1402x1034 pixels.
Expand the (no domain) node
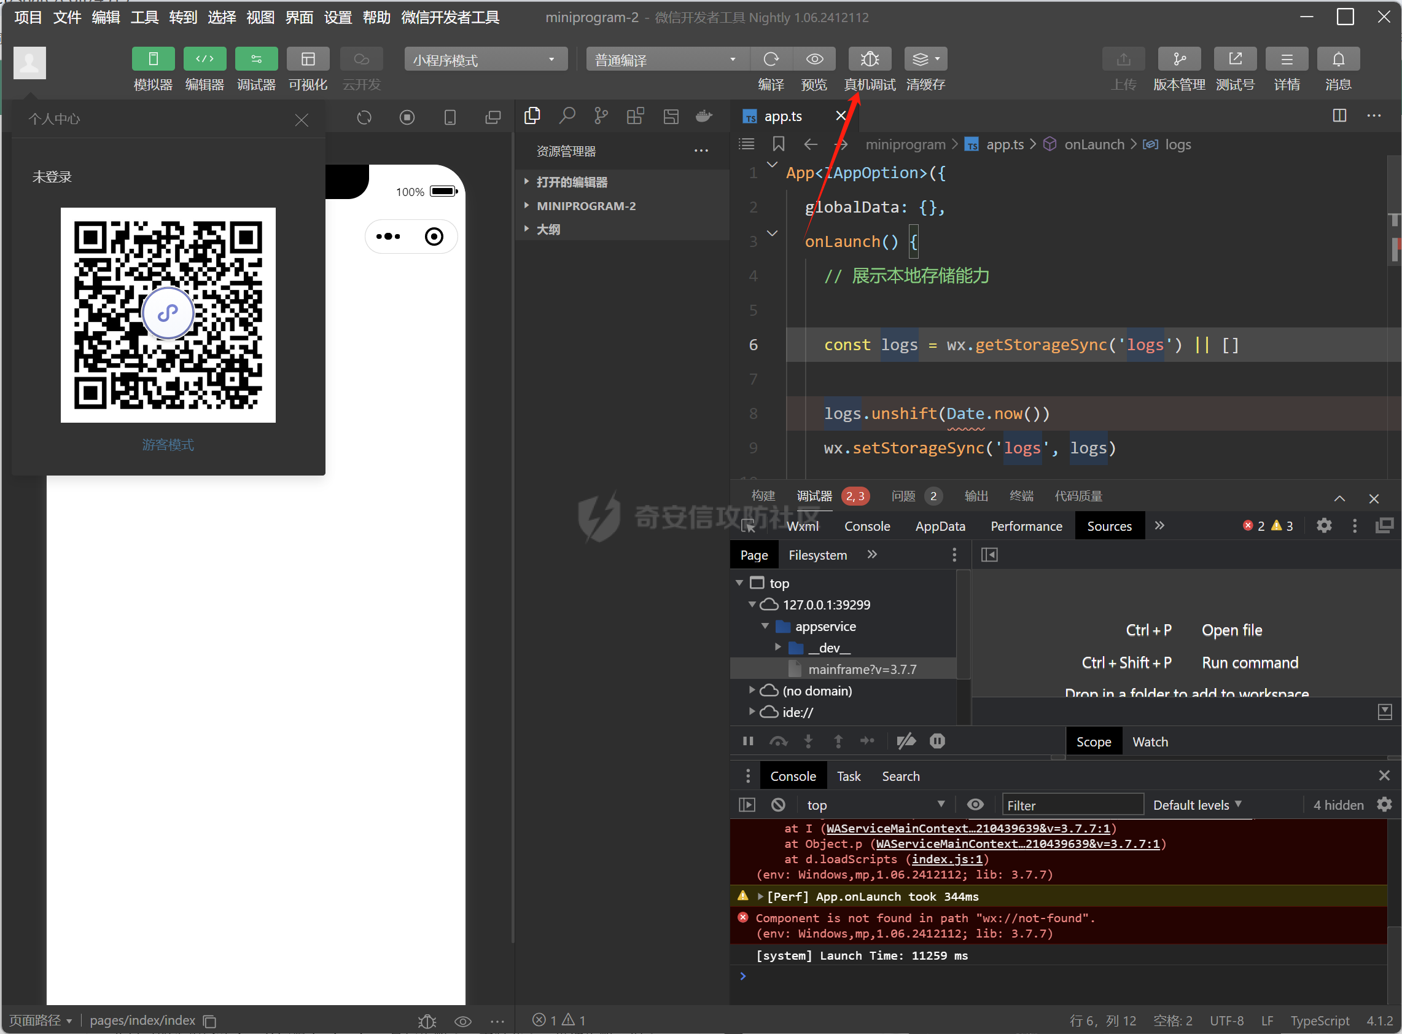(x=752, y=691)
